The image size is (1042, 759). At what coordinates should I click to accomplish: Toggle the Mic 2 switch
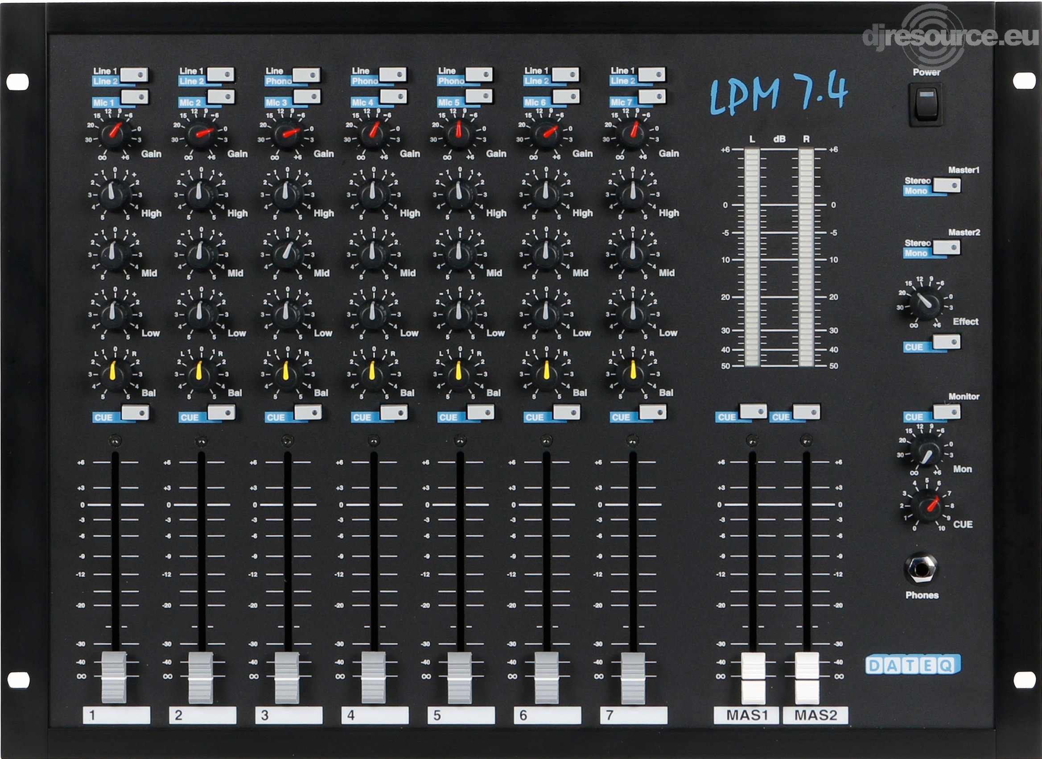click(221, 97)
